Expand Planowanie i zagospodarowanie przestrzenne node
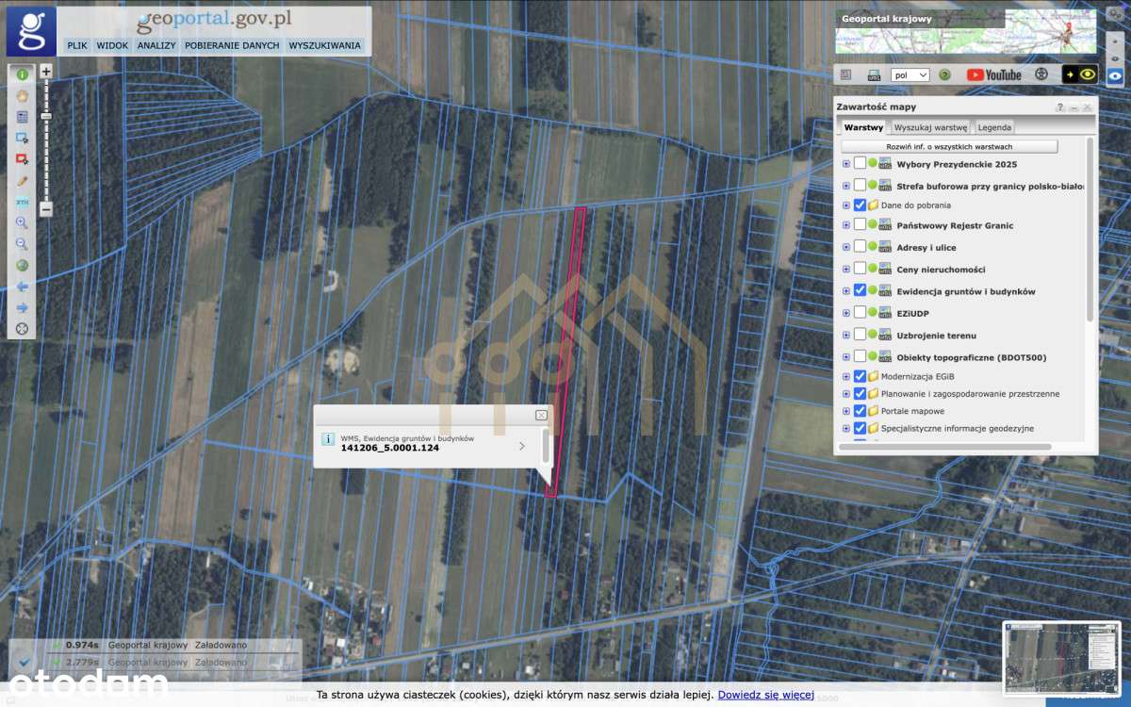Screen dimensions: 1131x707 tap(846, 394)
